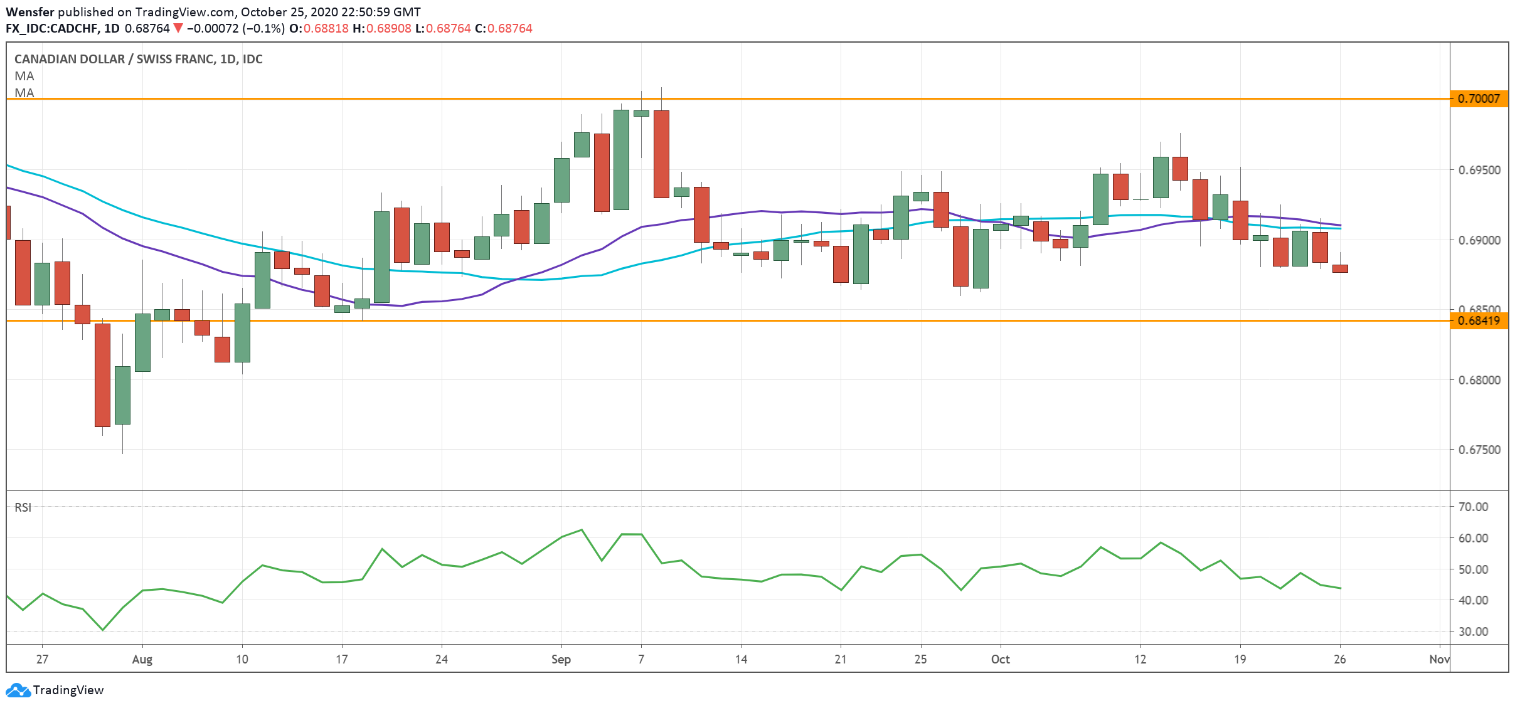The width and height of the screenshot is (1515, 708).
Task: Click the Aug label on the time axis
Action: click(x=142, y=660)
